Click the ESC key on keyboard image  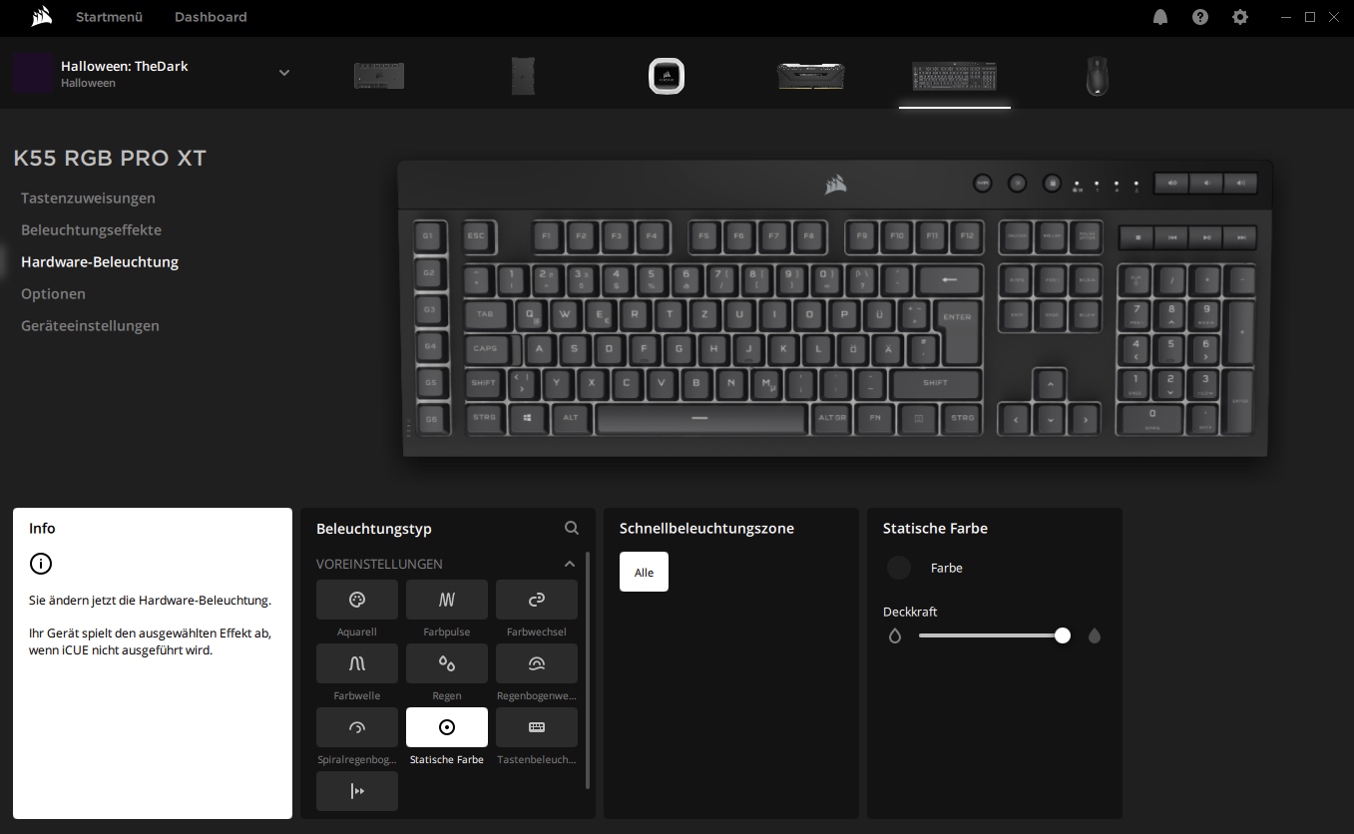(476, 235)
